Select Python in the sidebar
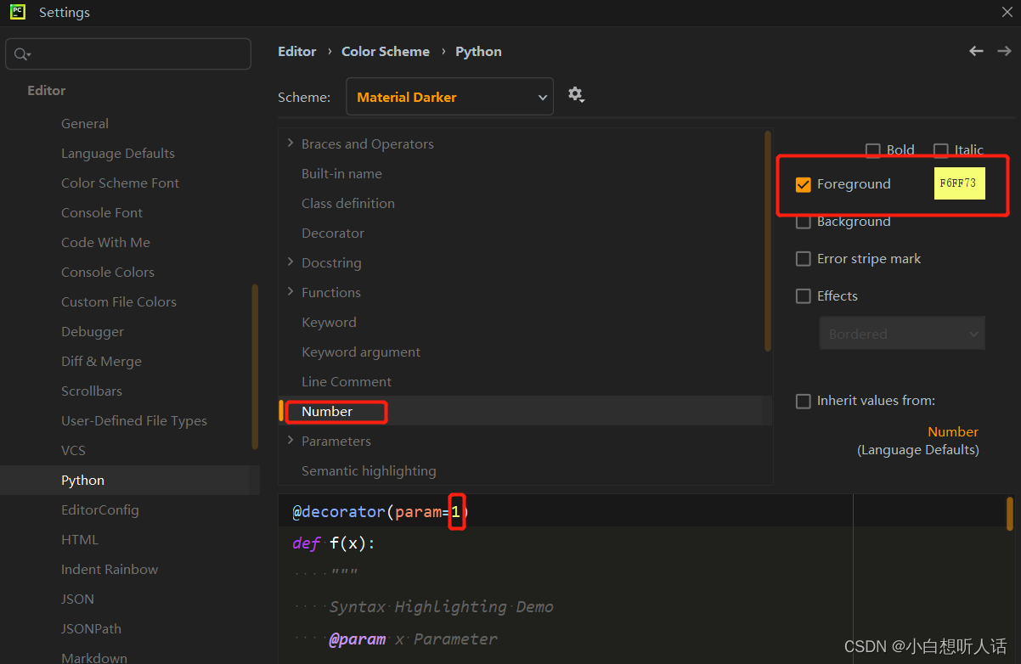Screen dimensions: 1021x664 point(82,480)
